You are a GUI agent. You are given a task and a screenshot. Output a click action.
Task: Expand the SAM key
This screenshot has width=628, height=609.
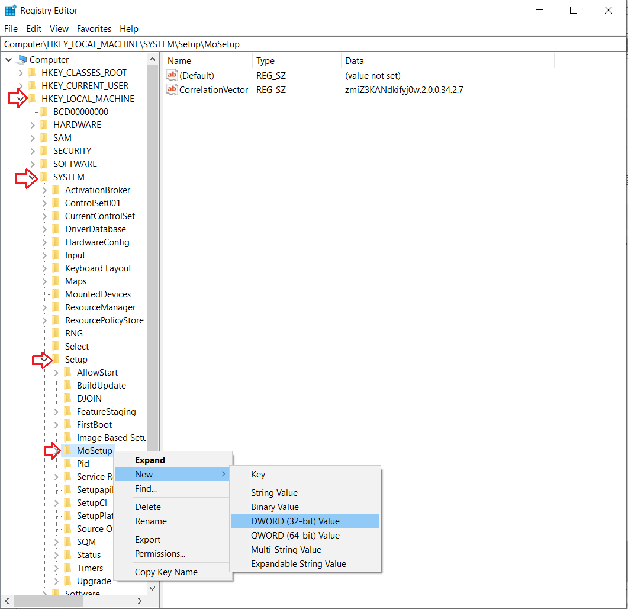tap(33, 138)
